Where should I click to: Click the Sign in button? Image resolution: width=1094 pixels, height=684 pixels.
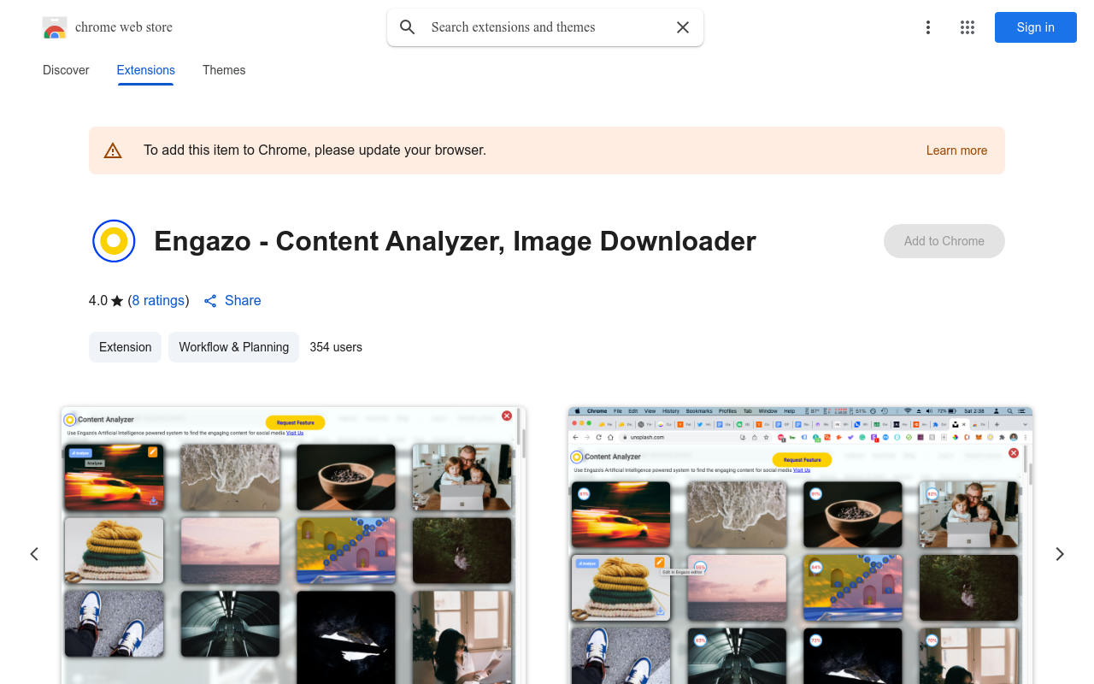[x=1036, y=27]
